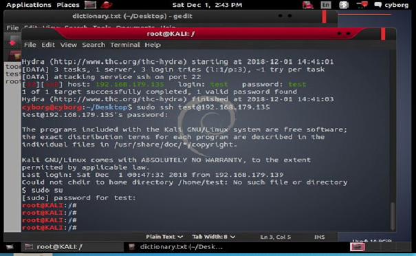Click the terminal title bar root@KALI: /

[x=171, y=34]
